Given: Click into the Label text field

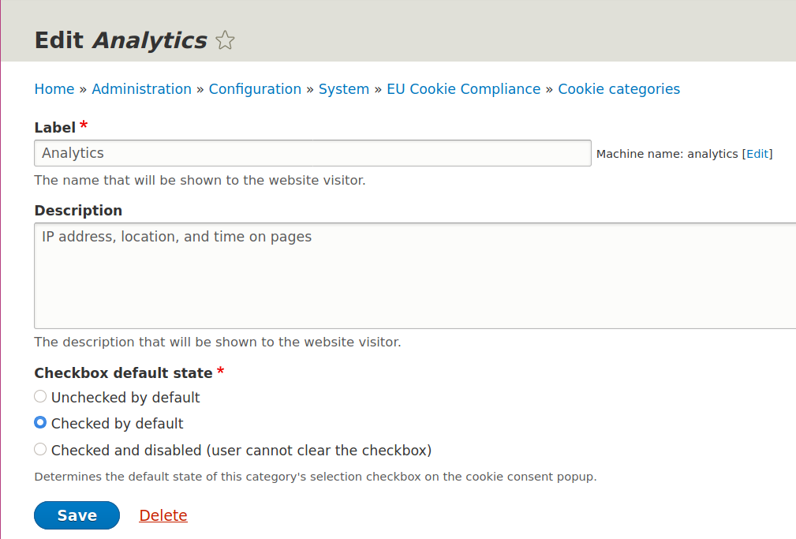Looking at the screenshot, I should pyautogui.click(x=312, y=153).
